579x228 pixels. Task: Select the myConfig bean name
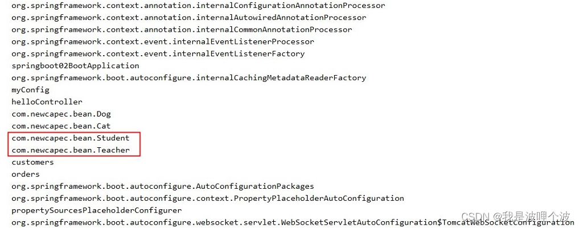coord(30,90)
